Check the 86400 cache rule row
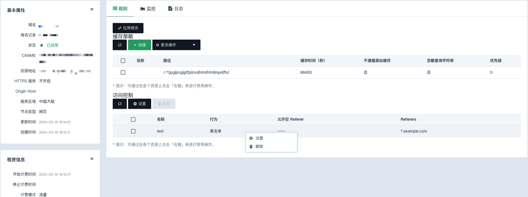 [123, 72]
